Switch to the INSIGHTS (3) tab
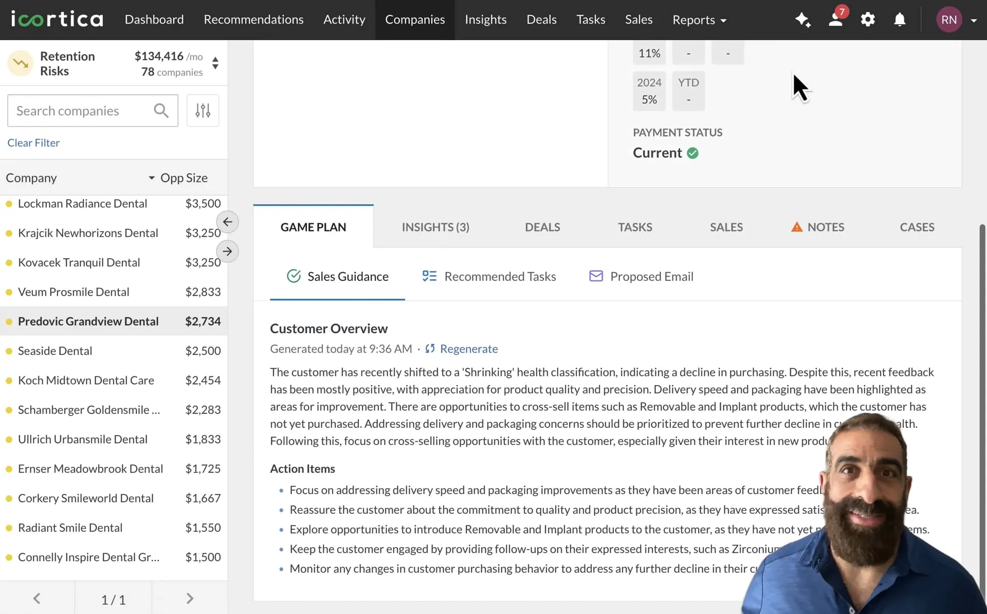 tap(435, 227)
